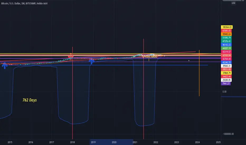246x145 pixels.
Task: Select the blue up arrow drawing near 2015
Action: click(5, 66)
